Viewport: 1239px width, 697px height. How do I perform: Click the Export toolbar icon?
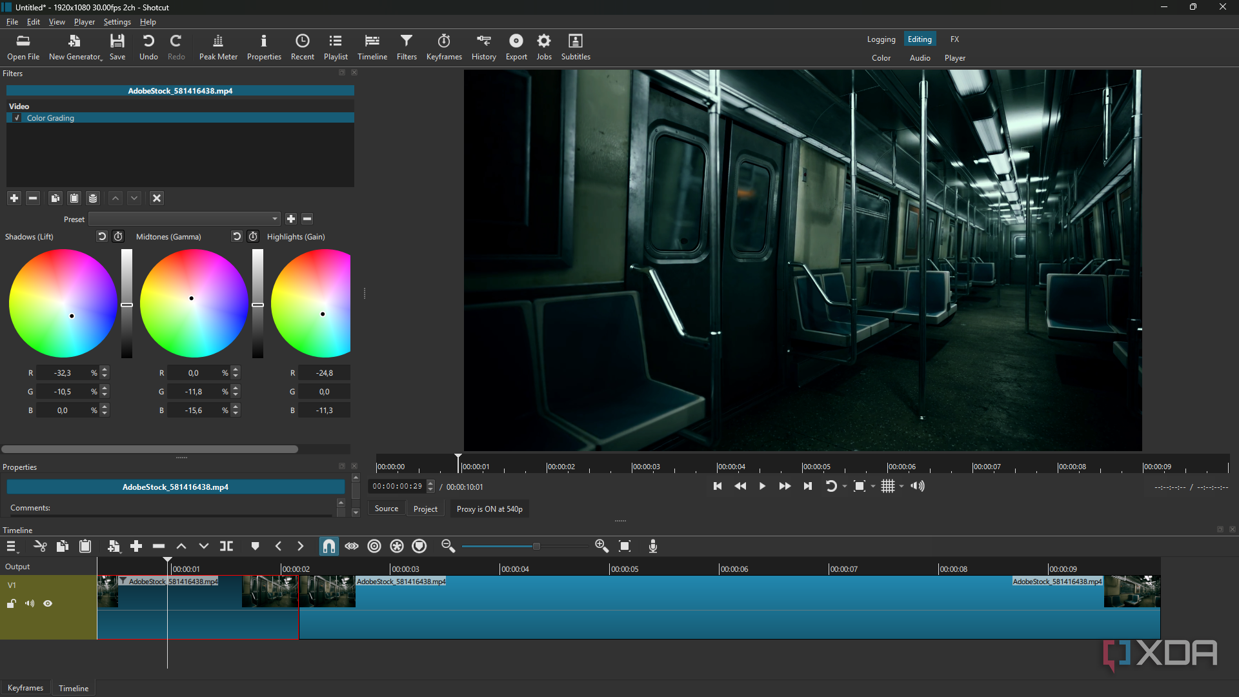[x=516, y=47]
